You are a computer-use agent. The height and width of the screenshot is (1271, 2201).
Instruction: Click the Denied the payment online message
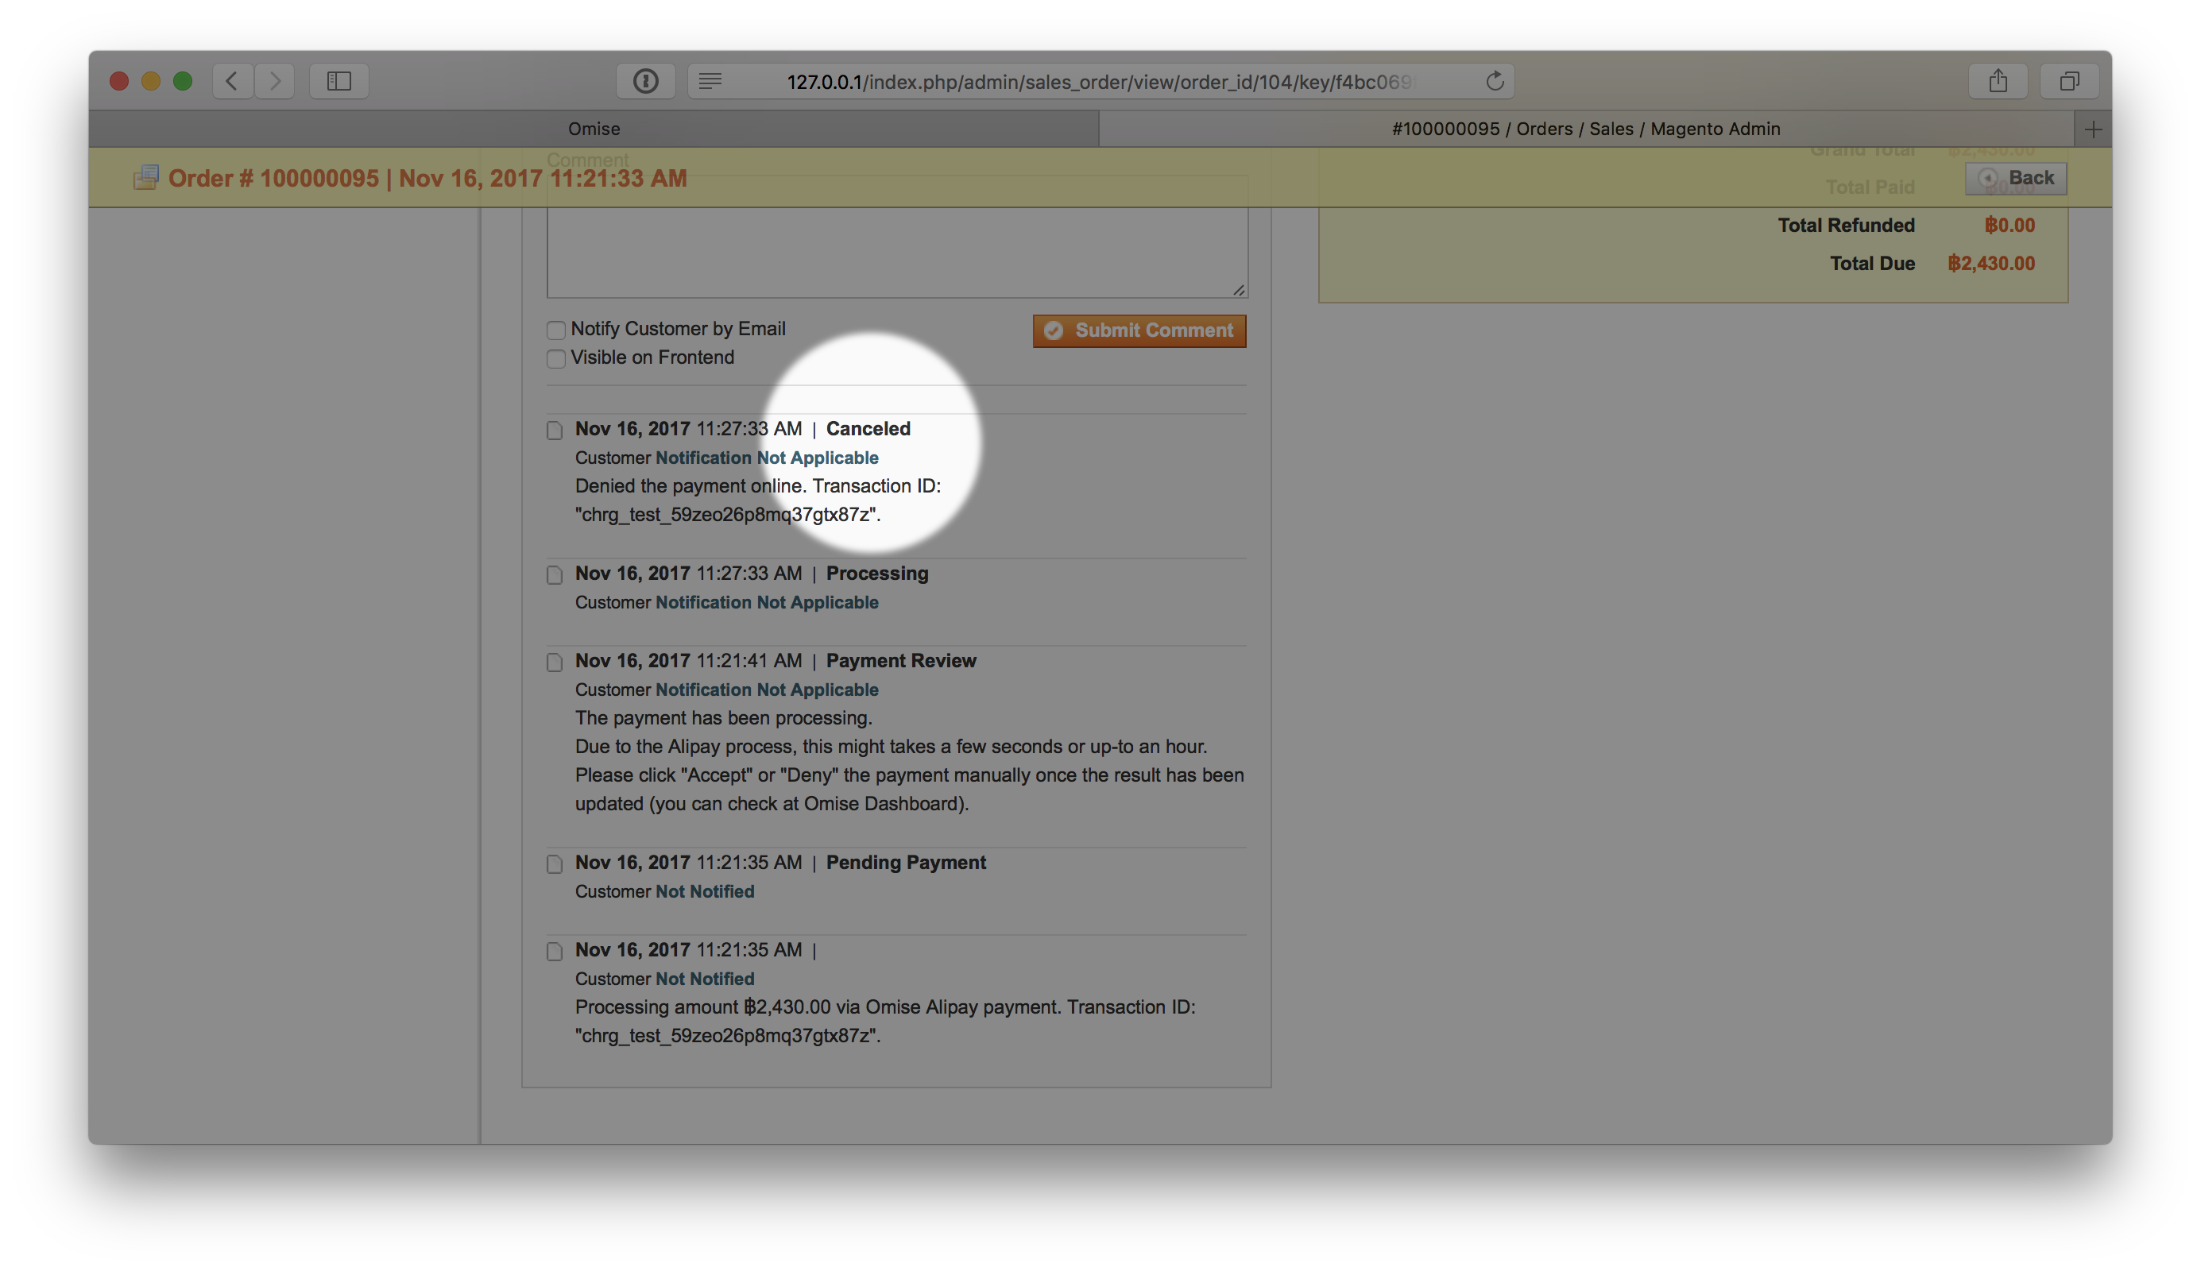757,500
